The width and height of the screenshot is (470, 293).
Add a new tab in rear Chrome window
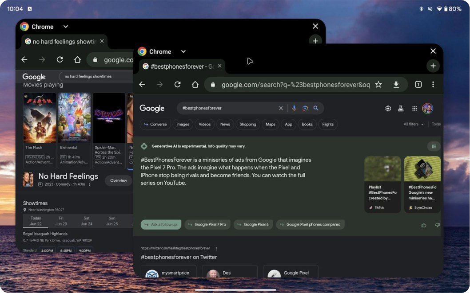(x=315, y=41)
